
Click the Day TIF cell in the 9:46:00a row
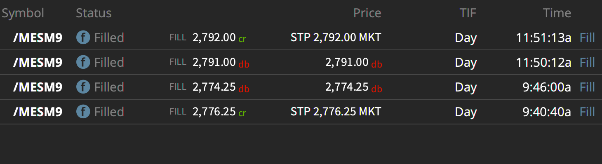click(466, 87)
